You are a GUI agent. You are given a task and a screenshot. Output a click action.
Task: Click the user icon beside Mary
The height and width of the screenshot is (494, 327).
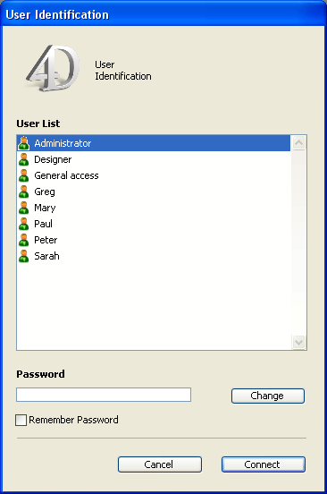24,208
